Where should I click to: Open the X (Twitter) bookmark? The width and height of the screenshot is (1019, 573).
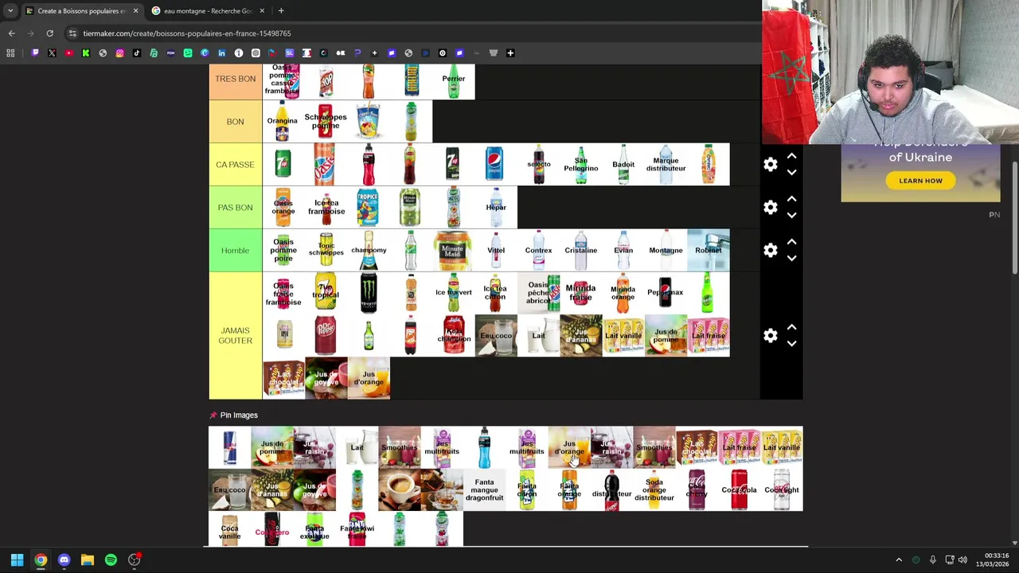(x=52, y=53)
